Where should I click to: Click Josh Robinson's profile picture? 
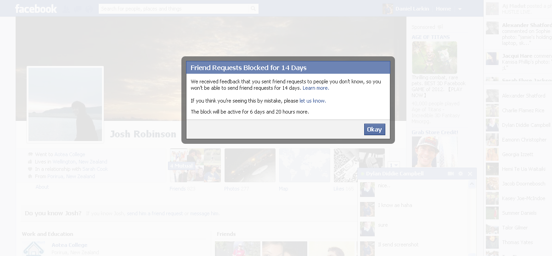point(65,104)
